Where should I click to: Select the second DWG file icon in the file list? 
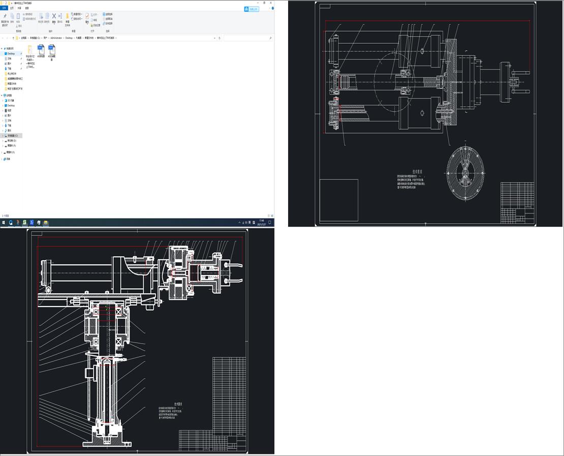click(51, 49)
